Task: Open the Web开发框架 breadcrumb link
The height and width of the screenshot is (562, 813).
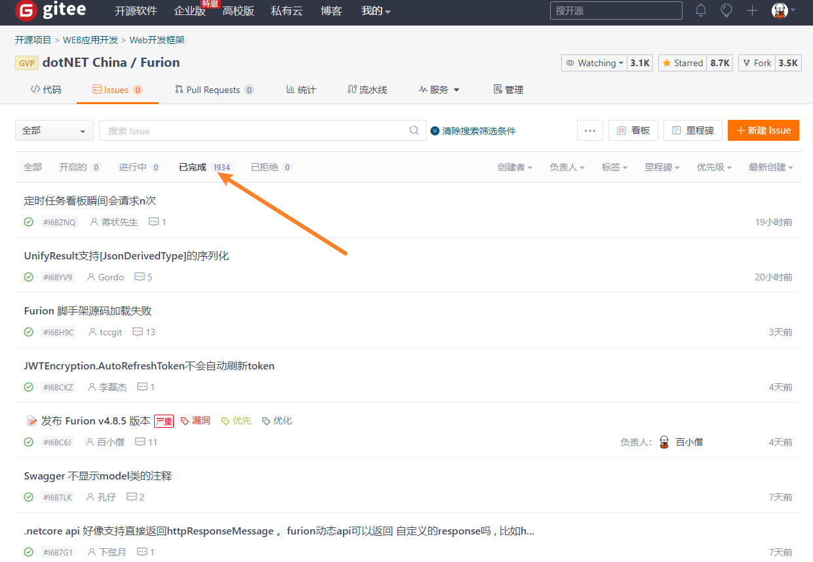Action: 157,40
